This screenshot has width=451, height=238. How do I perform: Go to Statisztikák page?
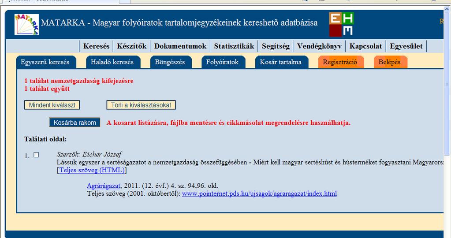click(x=234, y=46)
